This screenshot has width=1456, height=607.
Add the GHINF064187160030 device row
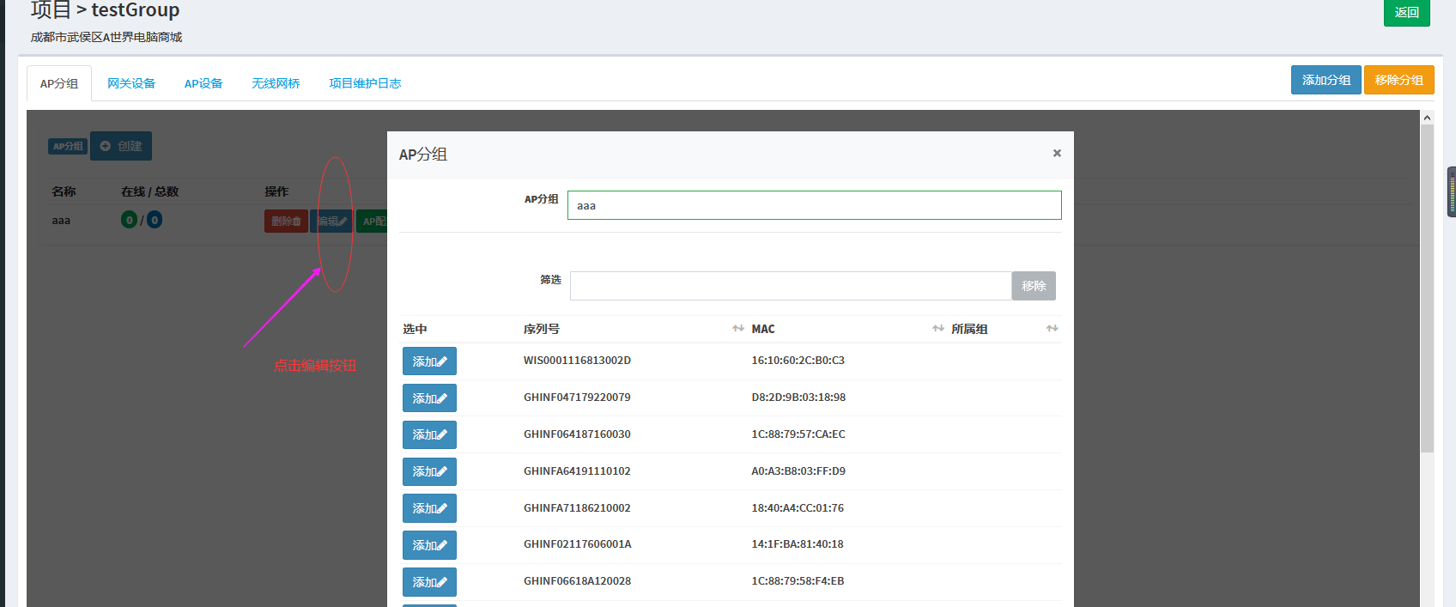click(429, 435)
